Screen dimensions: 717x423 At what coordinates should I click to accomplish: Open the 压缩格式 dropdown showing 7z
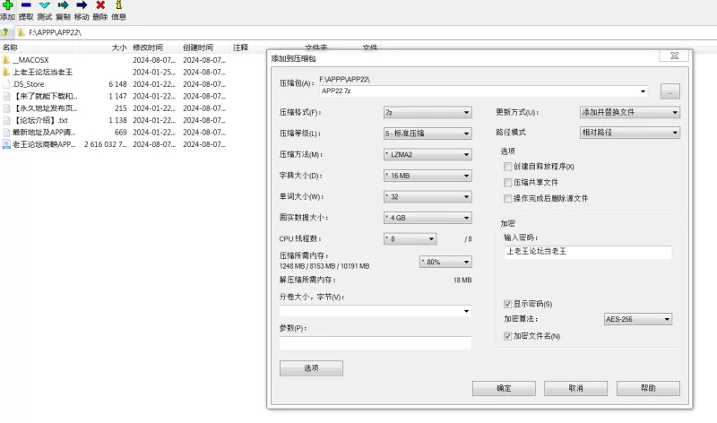[x=427, y=113]
